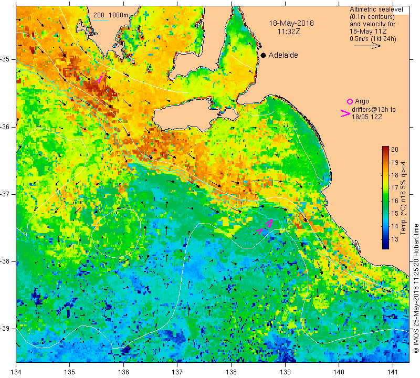The image size is (420, 378).
Task: Click the 'Argo' legend label
Action: 362,101
